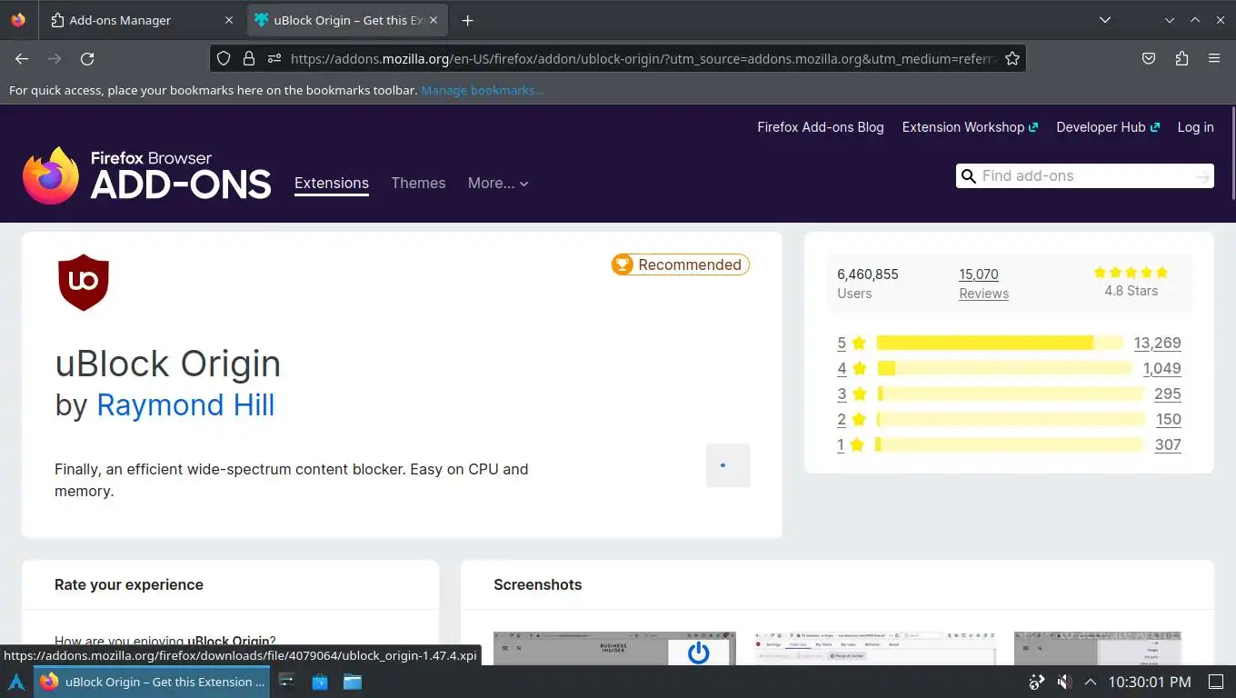Filter reviews by 3 star rating bar
Image resolution: width=1236 pixels, height=698 pixels.
coord(1011,394)
